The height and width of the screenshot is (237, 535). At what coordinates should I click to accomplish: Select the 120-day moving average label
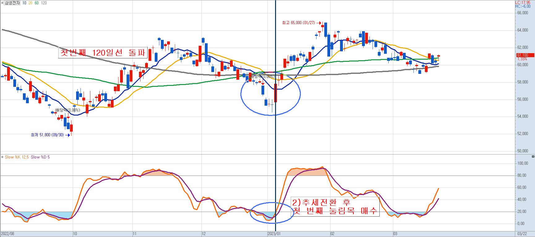point(44,2)
